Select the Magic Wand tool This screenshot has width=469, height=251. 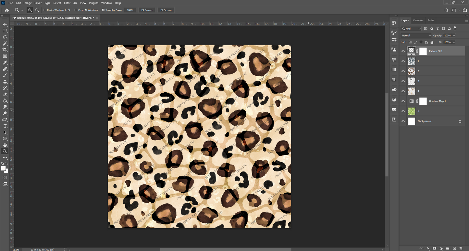5,43
